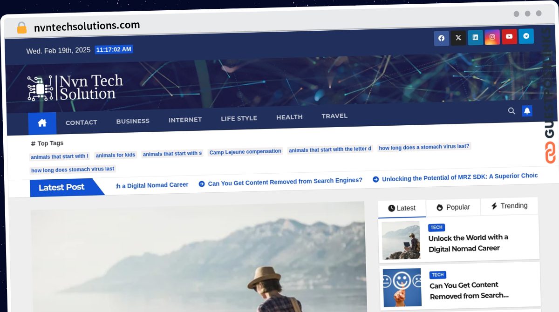559x312 pixels.
Task: Switch to the Latest tab
Action: coord(402,208)
